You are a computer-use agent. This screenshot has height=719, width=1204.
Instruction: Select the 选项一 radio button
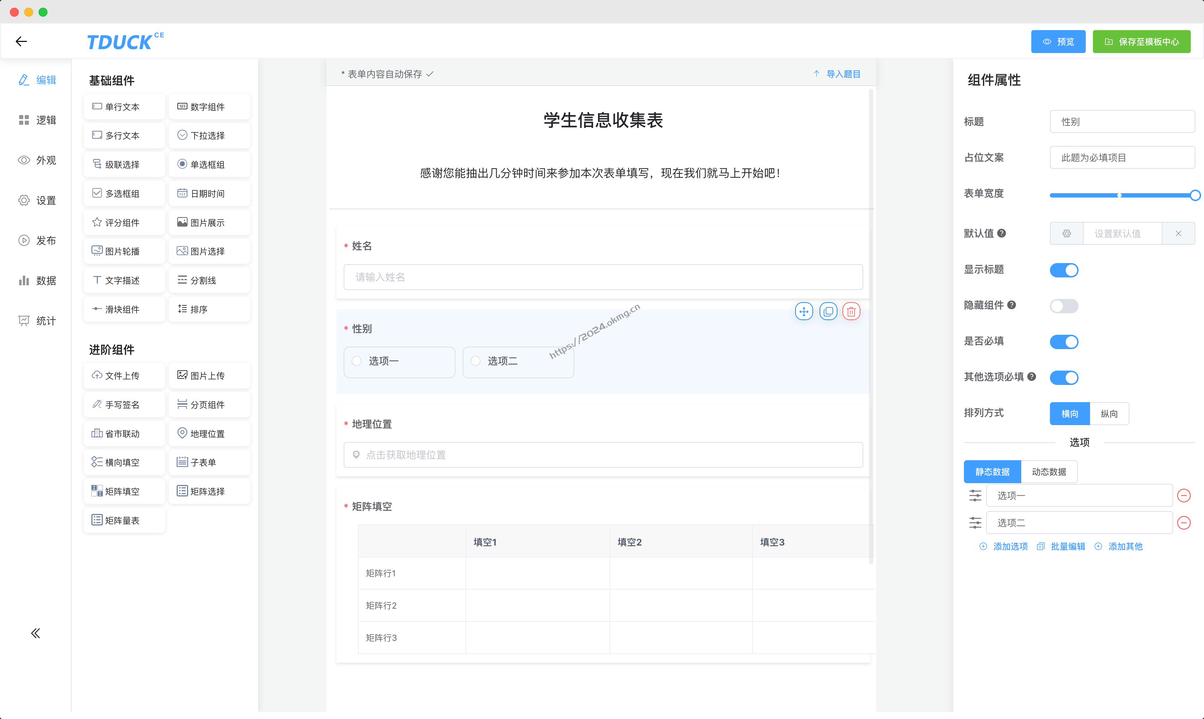pos(357,361)
